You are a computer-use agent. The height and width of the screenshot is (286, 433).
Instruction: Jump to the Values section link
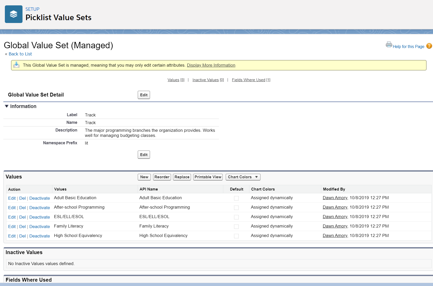click(173, 80)
